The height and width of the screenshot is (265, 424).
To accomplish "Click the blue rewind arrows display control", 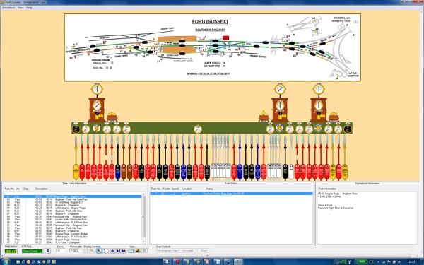I will [113, 251].
